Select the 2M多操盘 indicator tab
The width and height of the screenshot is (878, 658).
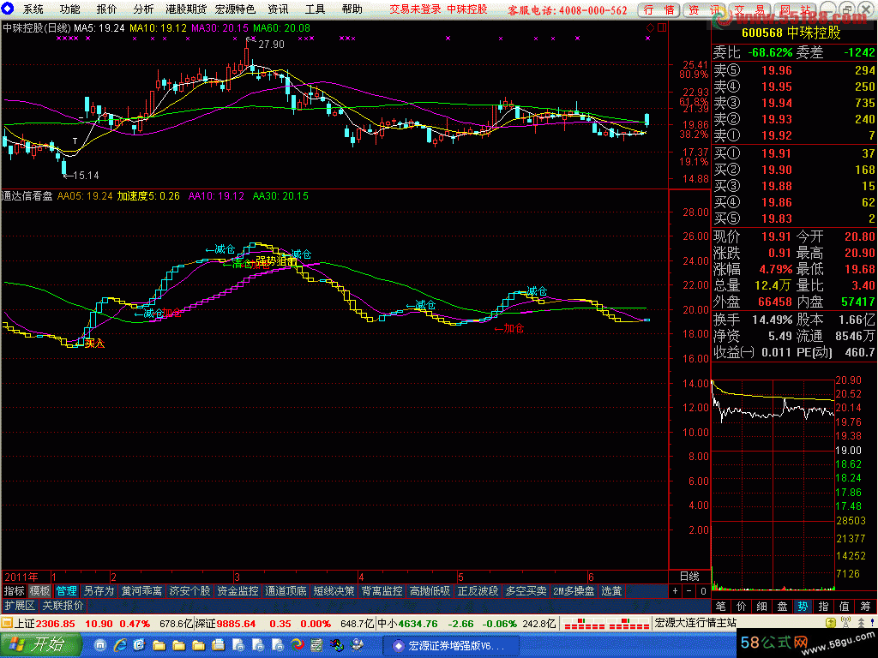[574, 591]
